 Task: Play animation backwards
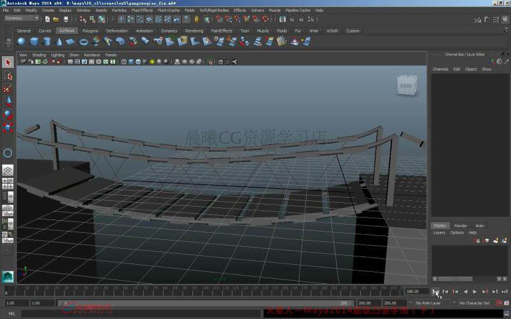466,292
